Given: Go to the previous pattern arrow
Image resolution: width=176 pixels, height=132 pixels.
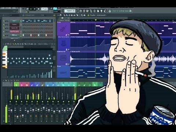Looking at the screenshot, I should (63, 11).
